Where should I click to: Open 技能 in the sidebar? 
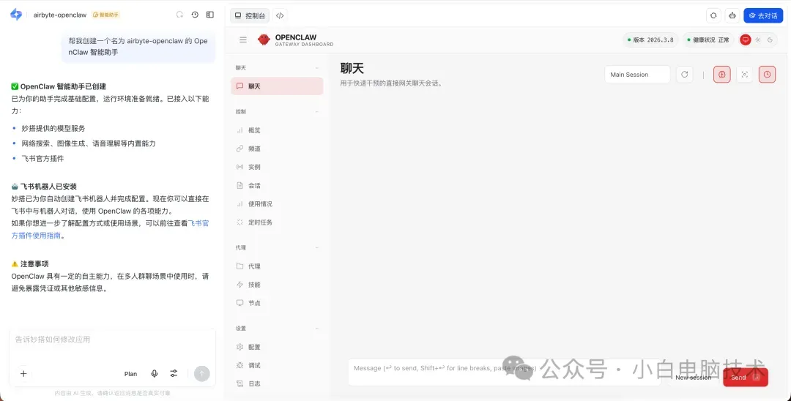tap(277, 285)
